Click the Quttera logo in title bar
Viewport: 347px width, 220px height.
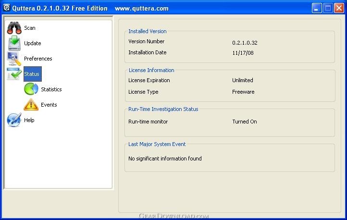[7, 8]
